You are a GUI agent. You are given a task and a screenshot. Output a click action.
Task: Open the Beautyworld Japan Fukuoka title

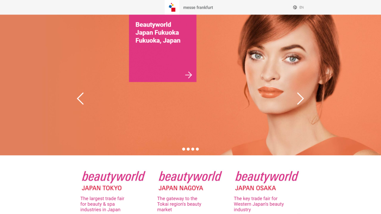point(158,33)
